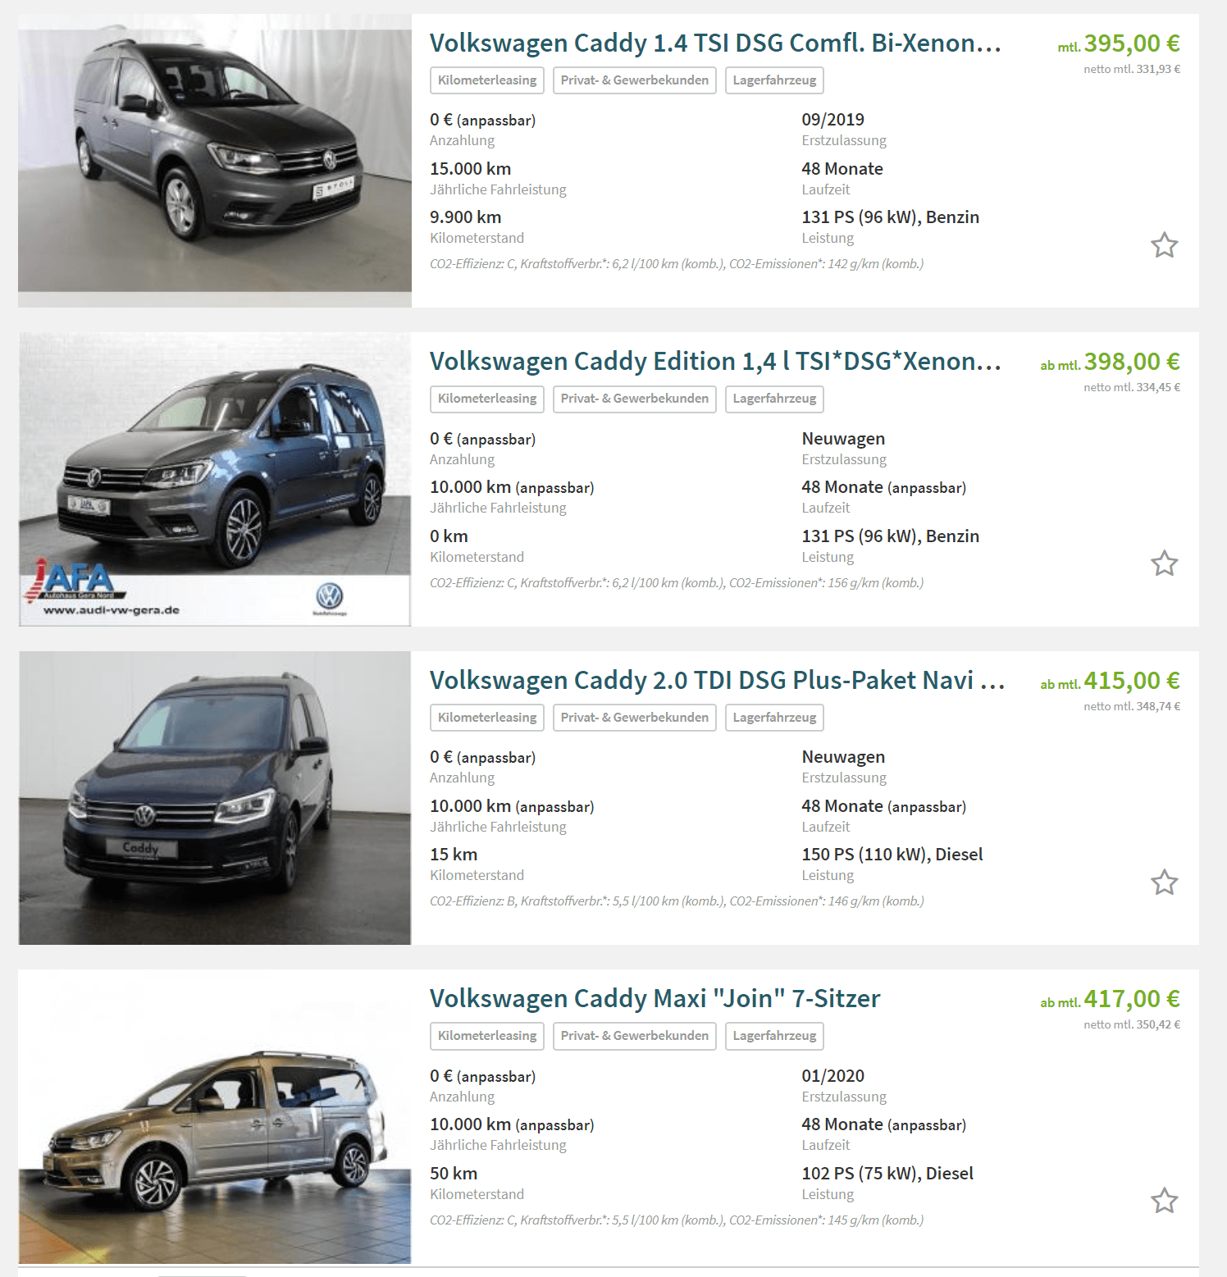This screenshot has height=1277, width=1227.
Task: View the dark Caddy 2.0 TDI photo
Action: click(x=215, y=798)
